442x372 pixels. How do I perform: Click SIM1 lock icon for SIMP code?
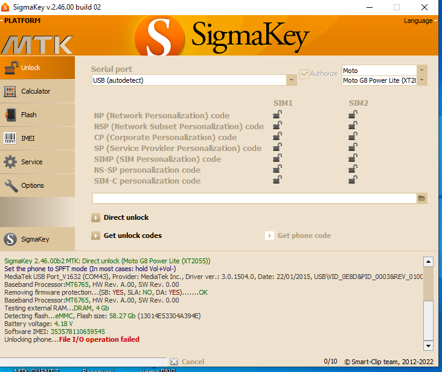click(x=277, y=158)
